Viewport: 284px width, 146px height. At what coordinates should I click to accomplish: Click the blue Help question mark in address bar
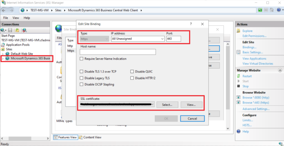tap(278, 10)
